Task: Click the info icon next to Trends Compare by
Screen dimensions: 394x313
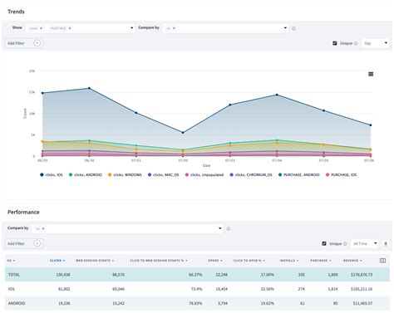Action: (x=293, y=28)
